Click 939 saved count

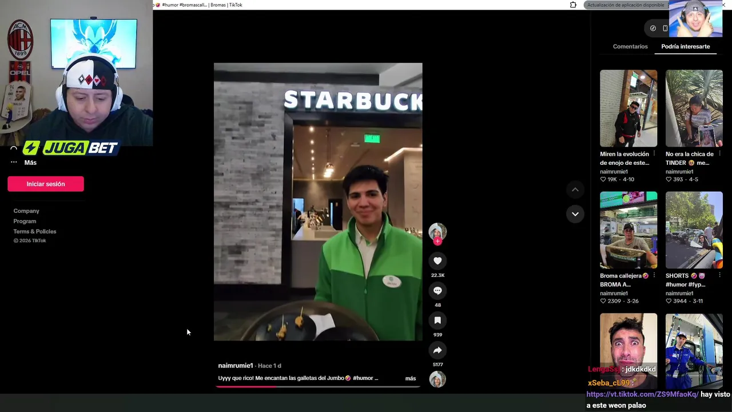click(437, 335)
